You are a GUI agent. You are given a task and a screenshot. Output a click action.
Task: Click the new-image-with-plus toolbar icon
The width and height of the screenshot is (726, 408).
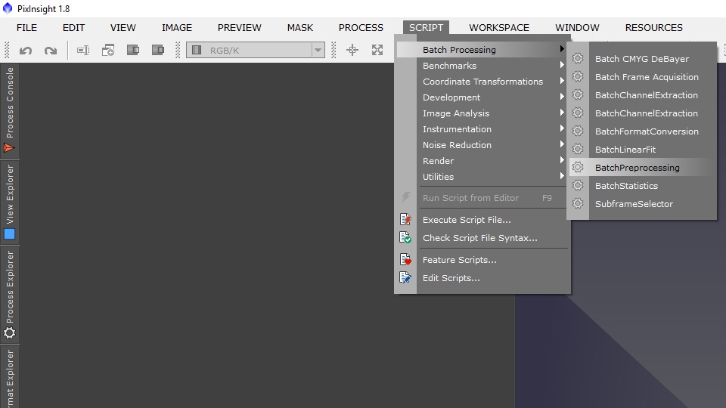pyautogui.click(x=108, y=50)
